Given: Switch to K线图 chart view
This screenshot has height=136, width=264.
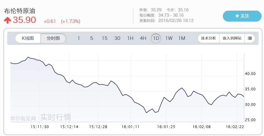Looking at the screenshot, I should [x=28, y=38].
